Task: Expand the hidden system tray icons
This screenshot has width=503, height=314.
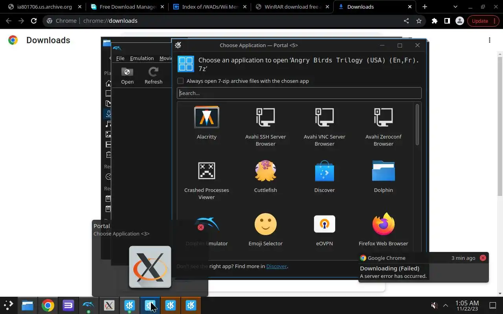Action: (446, 305)
